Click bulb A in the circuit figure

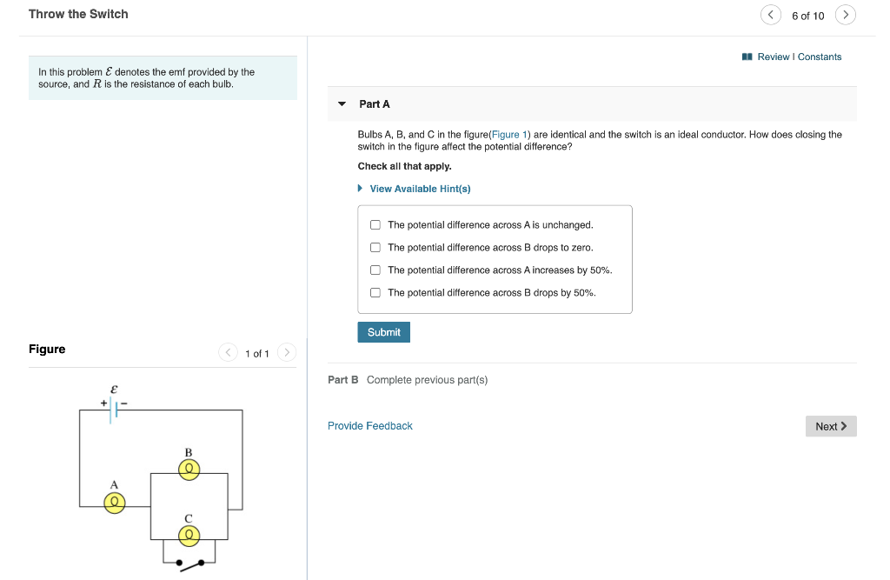(114, 502)
